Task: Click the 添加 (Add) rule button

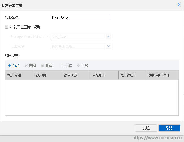Action: (14, 65)
